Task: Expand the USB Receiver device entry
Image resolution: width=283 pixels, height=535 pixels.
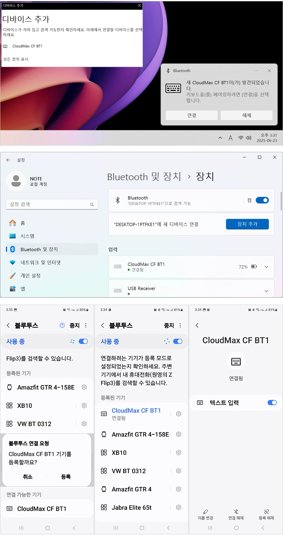Action: 266,291
